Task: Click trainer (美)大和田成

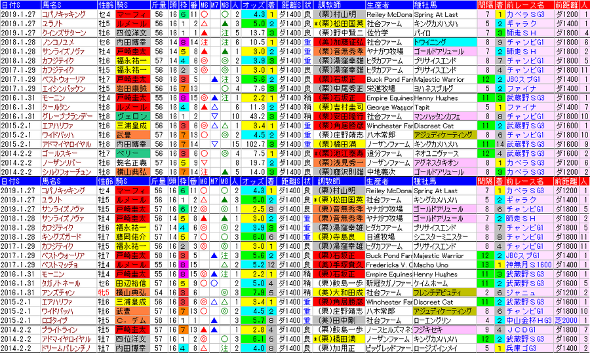Action: tap(340, 293)
